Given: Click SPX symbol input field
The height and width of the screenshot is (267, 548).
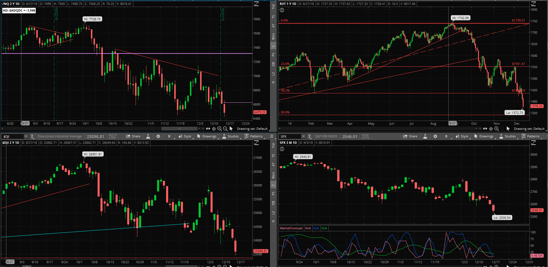Looking at the screenshot, I should (x=290, y=136).
